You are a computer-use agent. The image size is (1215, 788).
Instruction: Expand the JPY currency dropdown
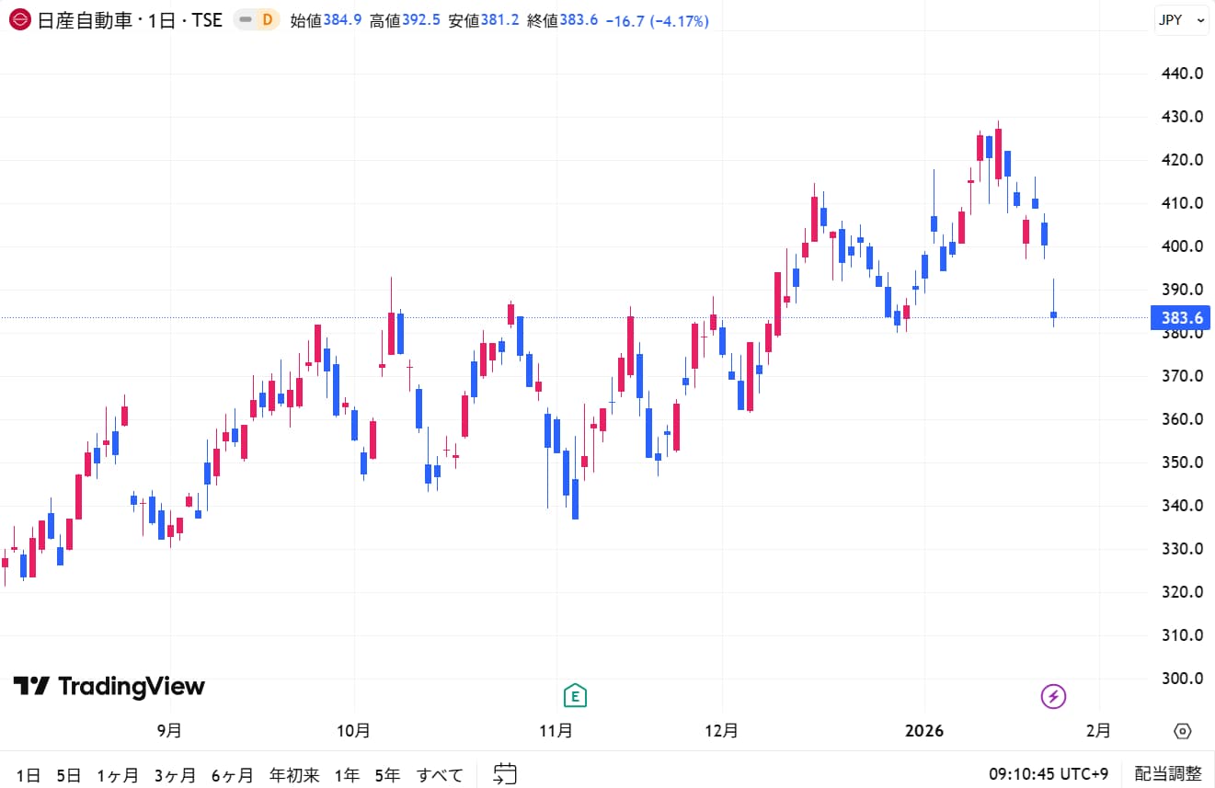[x=1181, y=19]
